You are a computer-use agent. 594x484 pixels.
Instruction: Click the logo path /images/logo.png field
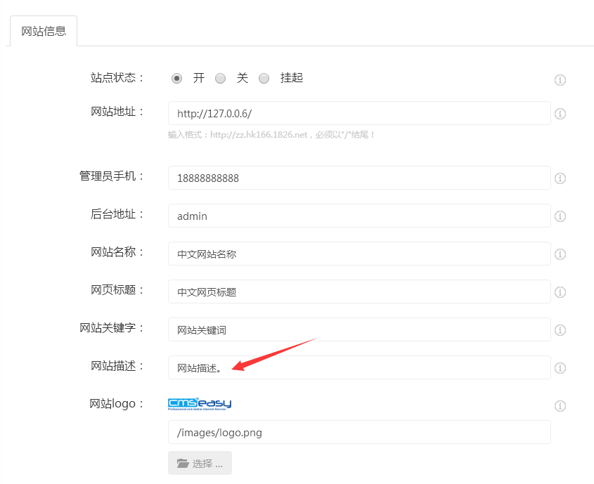click(x=359, y=433)
